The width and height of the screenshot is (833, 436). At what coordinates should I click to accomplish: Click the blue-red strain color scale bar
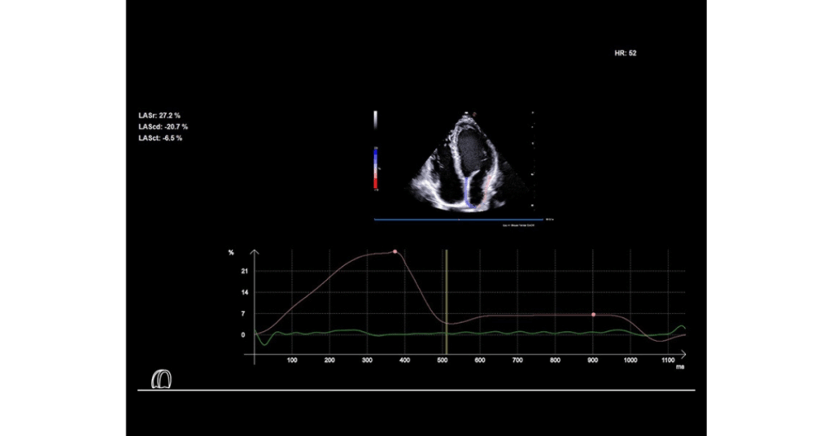(375, 169)
